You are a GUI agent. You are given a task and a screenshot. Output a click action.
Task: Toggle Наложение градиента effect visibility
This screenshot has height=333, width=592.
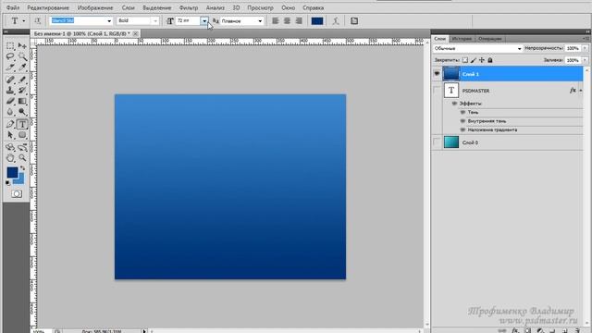click(462, 129)
